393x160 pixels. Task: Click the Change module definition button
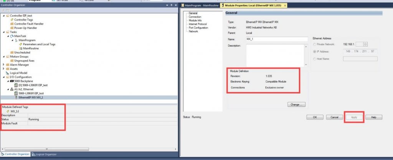[x=296, y=105]
